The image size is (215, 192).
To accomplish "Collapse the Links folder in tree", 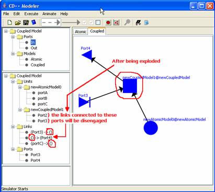I will tap(13, 127).
